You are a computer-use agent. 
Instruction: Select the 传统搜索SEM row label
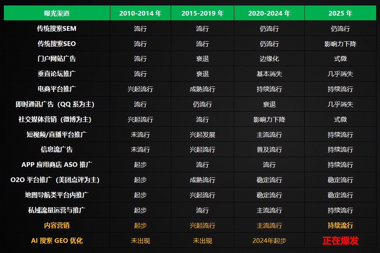(x=57, y=28)
